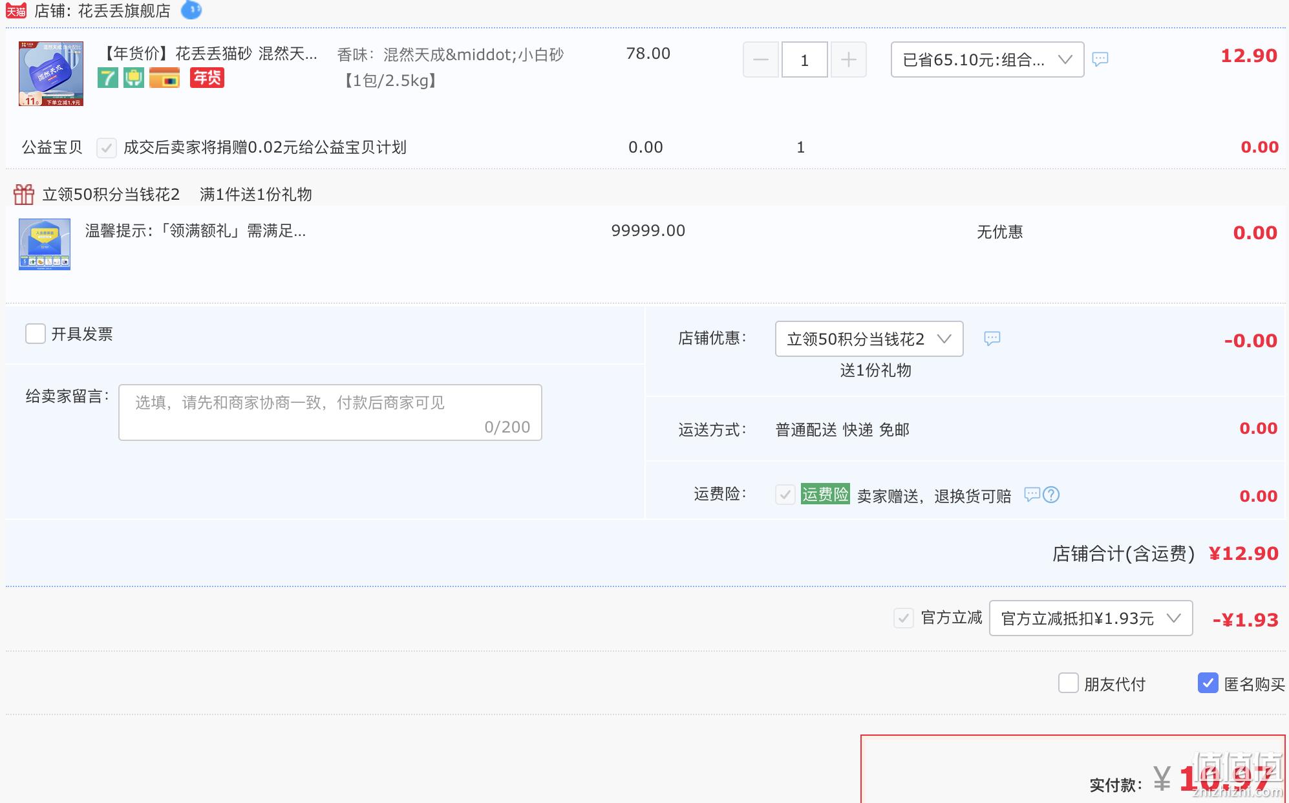The width and height of the screenshot is (1289, 803).
Task: Enable the 朋友代付 checkbox
Action: coord(1069,683)
